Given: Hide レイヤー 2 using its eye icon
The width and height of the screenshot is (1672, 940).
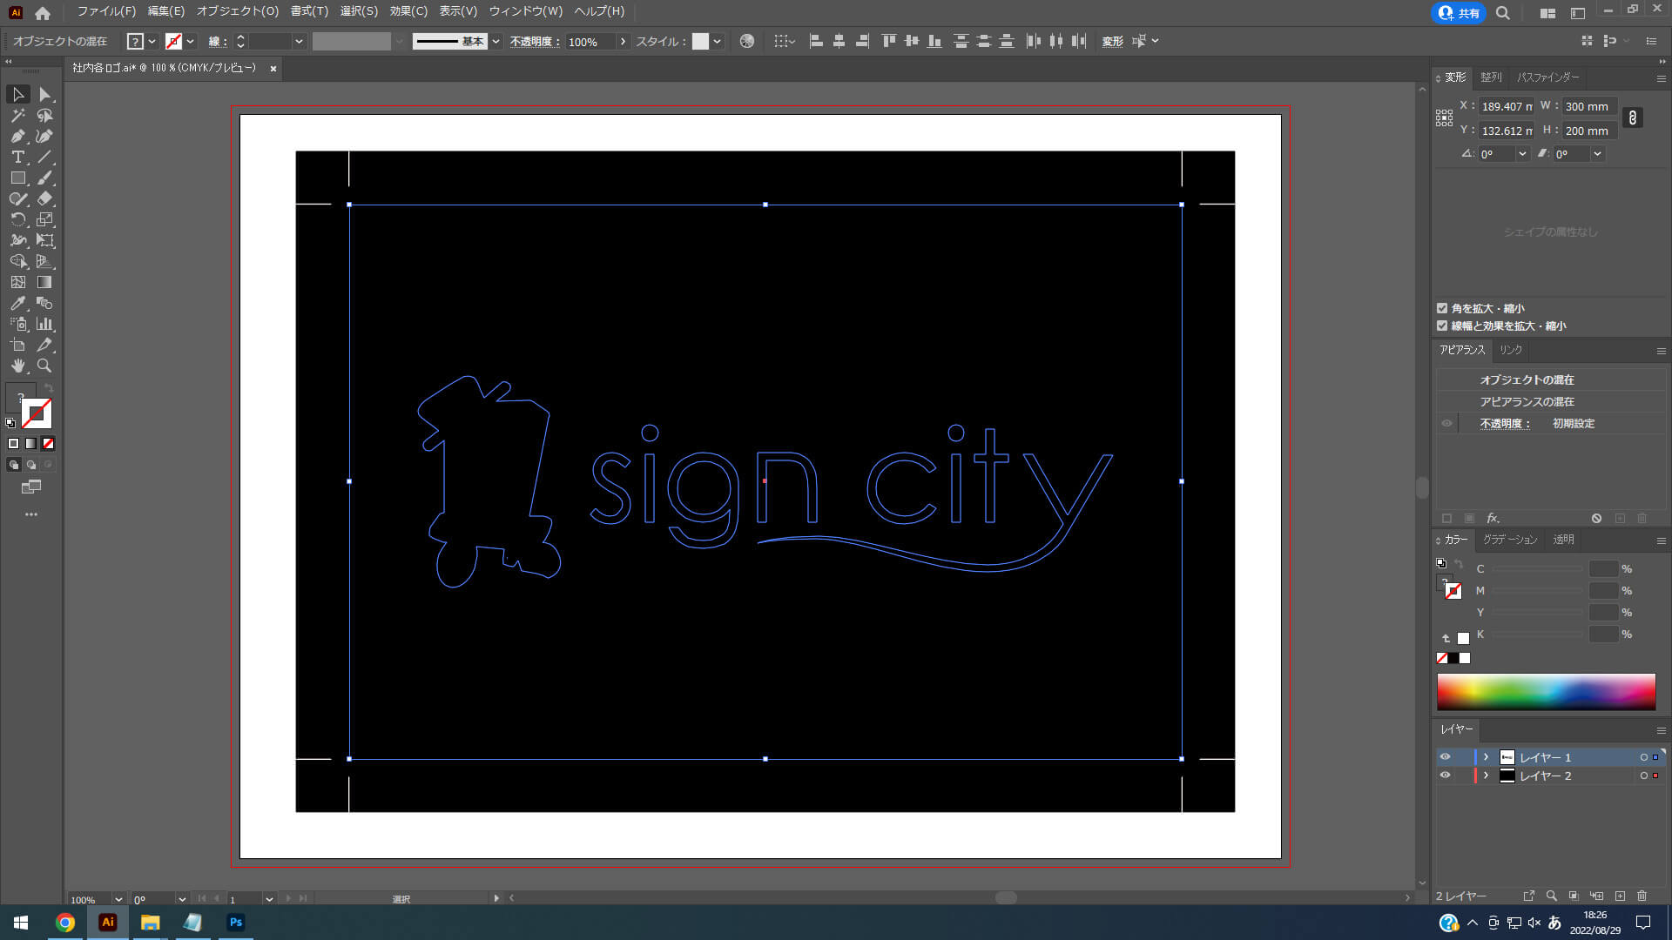Looking at the screenshot, I should pos(1446,775).
